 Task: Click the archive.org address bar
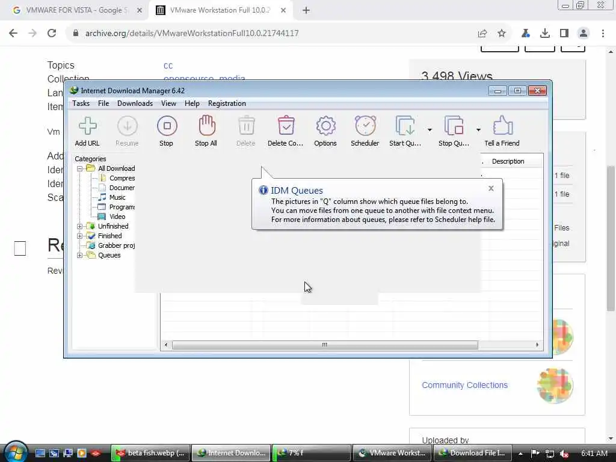click(271, 34)
